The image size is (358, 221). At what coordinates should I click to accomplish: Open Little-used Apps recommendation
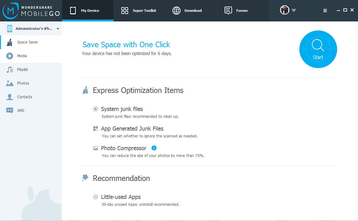tap(121, 197)
